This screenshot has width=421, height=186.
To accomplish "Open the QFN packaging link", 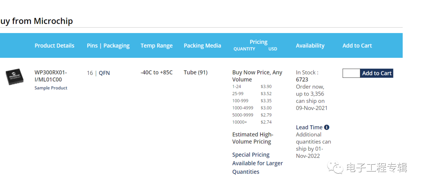I will pyautogui.click(x=104, y=73).
